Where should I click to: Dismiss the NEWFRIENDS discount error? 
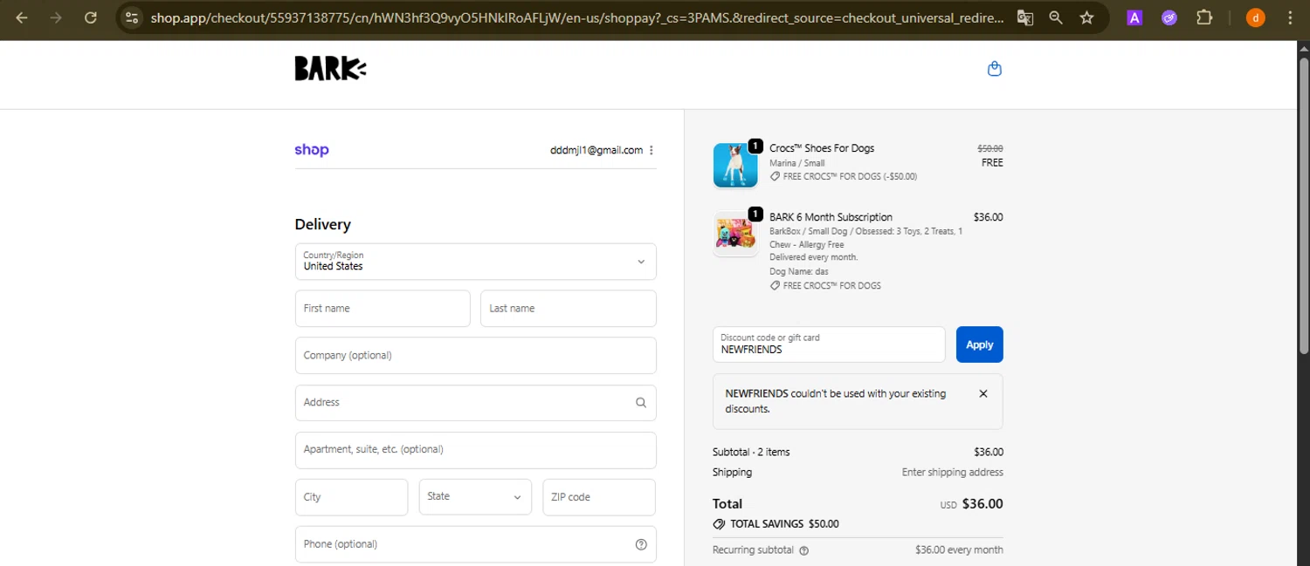pos(983,393)
